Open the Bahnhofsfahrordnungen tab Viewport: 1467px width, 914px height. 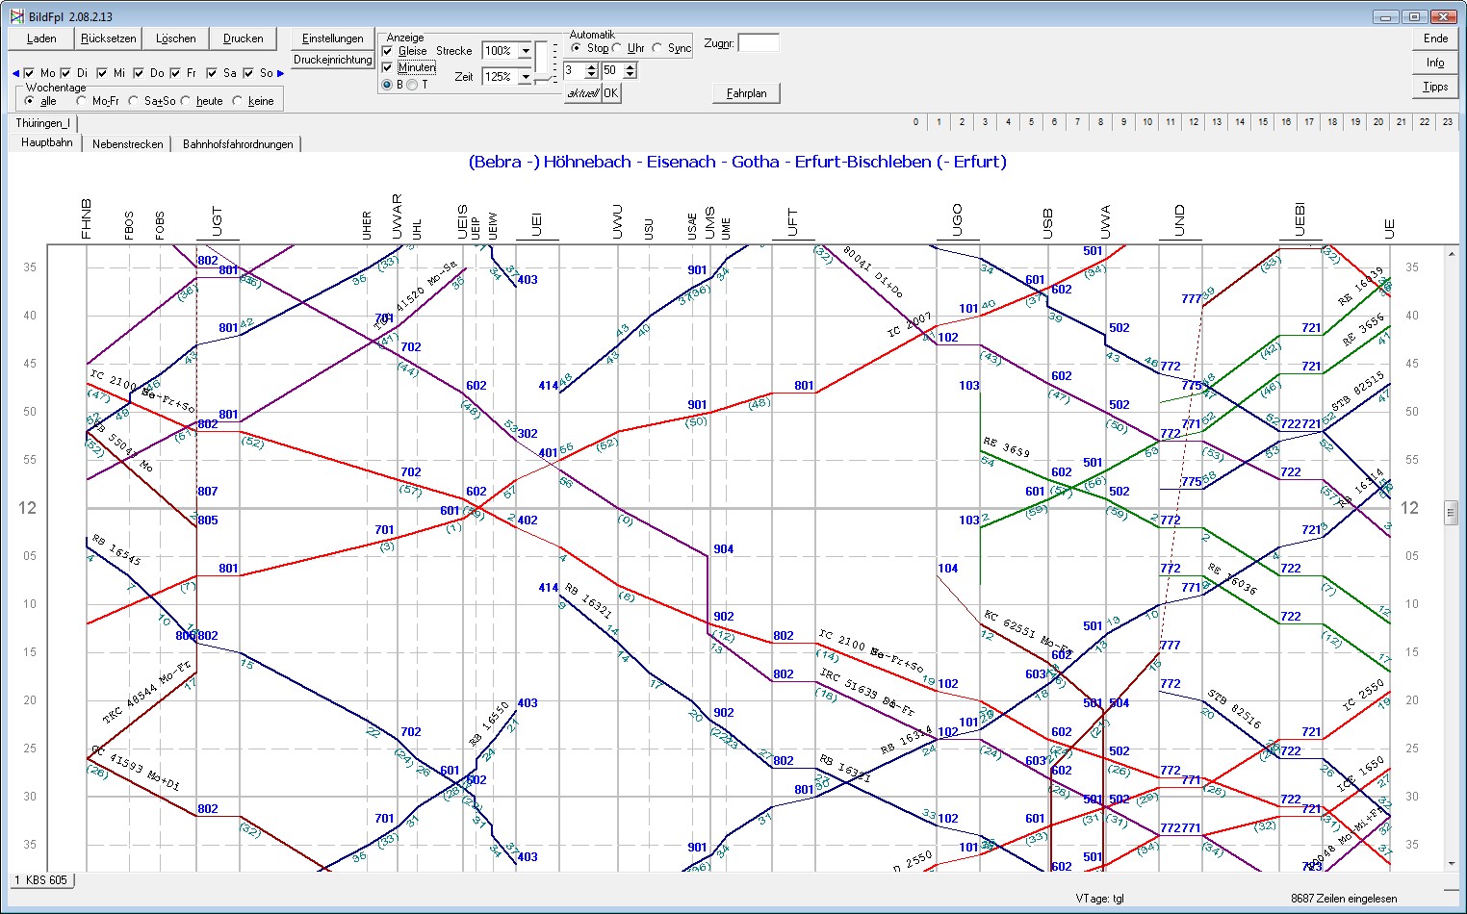(x=238, y=144)
